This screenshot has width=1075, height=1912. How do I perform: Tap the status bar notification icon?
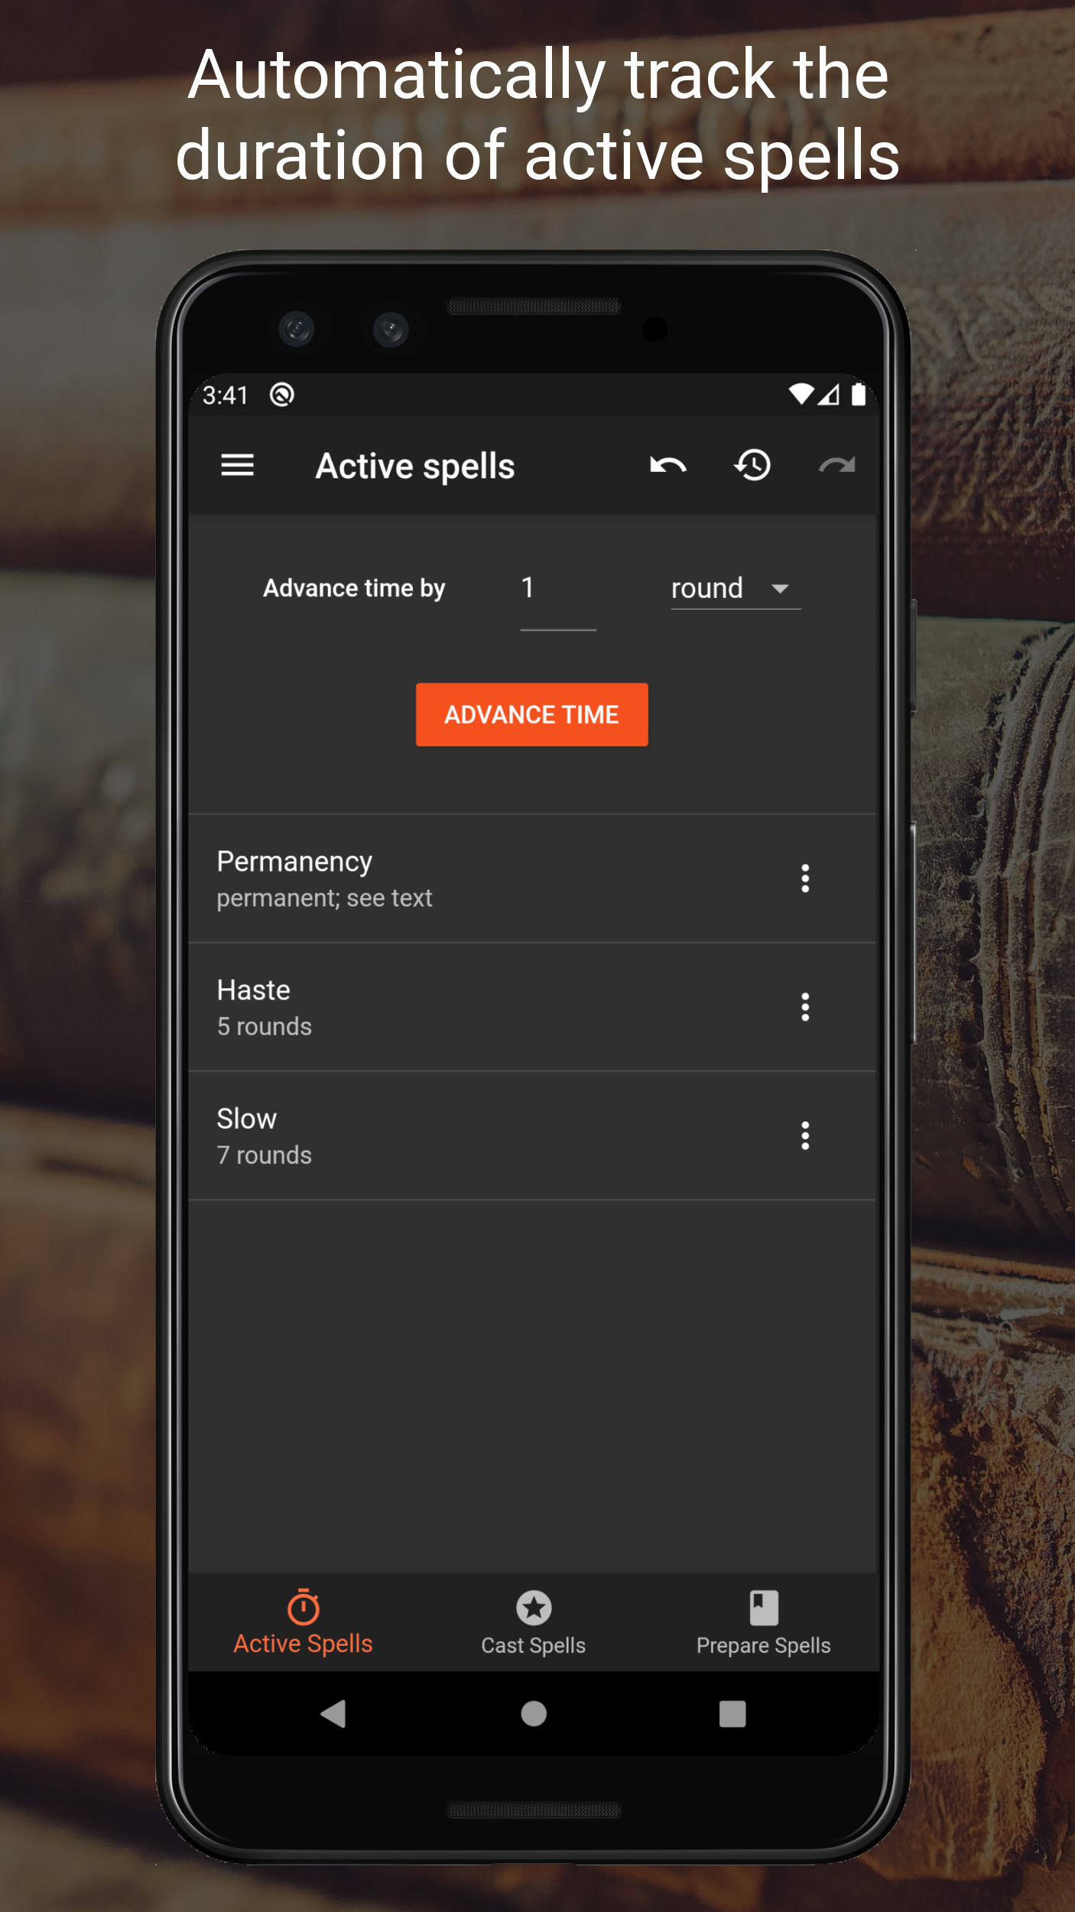pos(282,395)
